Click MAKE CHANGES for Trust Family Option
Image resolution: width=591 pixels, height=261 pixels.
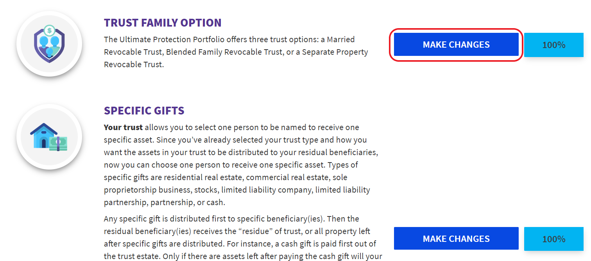click(456, 45)
